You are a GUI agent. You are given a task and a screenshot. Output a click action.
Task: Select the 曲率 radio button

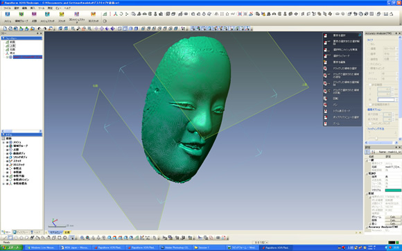369,54
